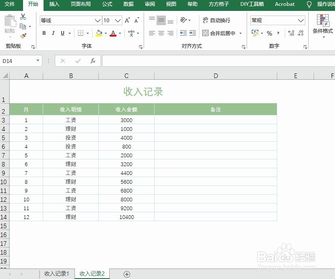Switch to the 插入 ribbon tab
Viewport: 335px width, 279px height.
point(55,5)
